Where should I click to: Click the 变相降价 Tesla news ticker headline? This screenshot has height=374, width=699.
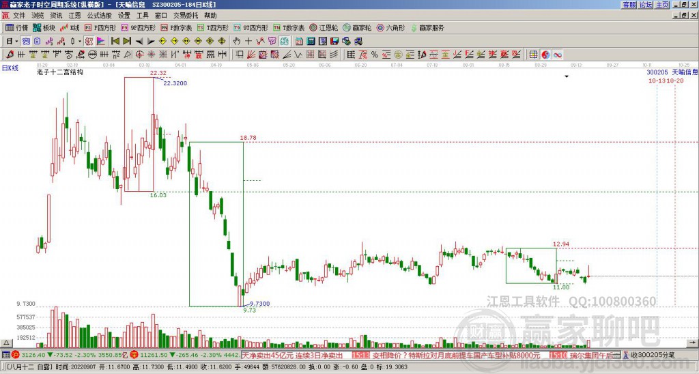(455, 356)
